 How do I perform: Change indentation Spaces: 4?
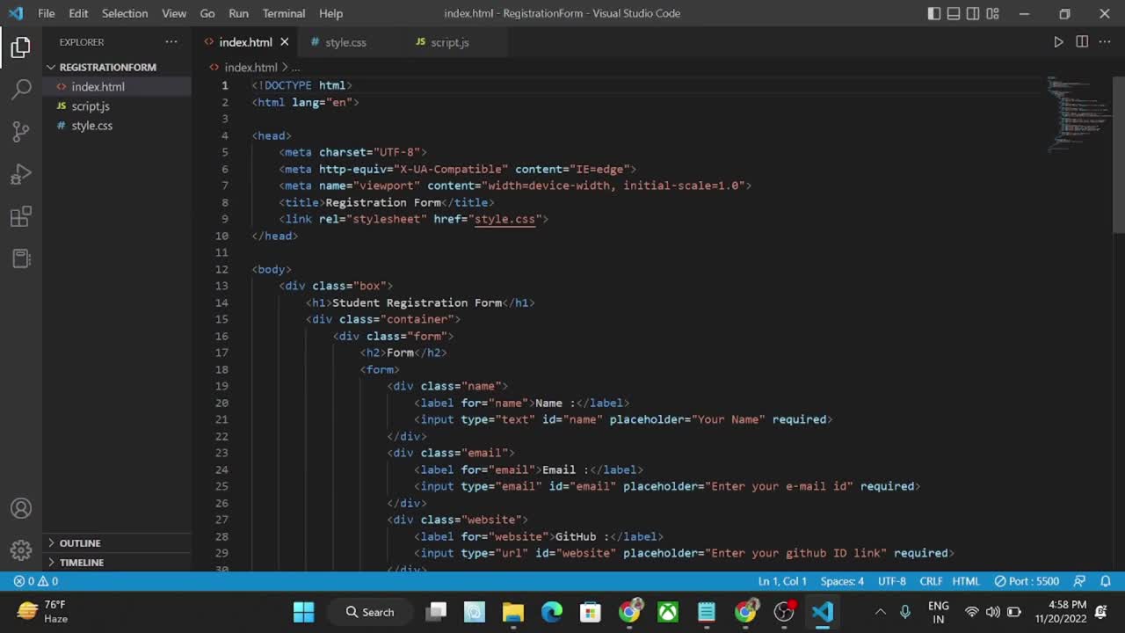click(842, 581)
